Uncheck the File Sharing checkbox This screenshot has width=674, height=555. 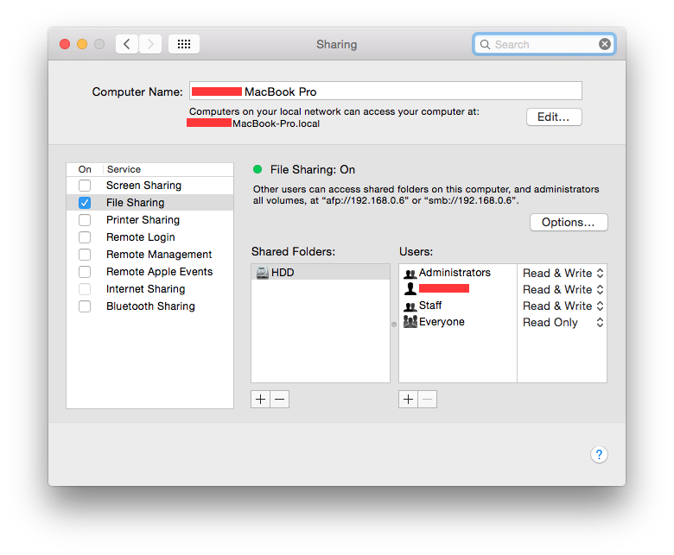85,203
